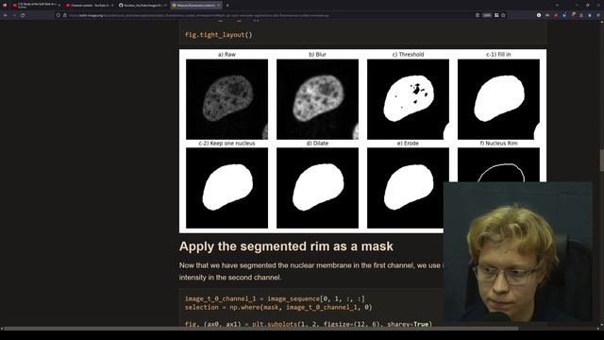Image resolution: width=604 pixels, height=340 pixels.
Task: Click the horizontal scrollbar at the bottom
Action: pos(260,329)
